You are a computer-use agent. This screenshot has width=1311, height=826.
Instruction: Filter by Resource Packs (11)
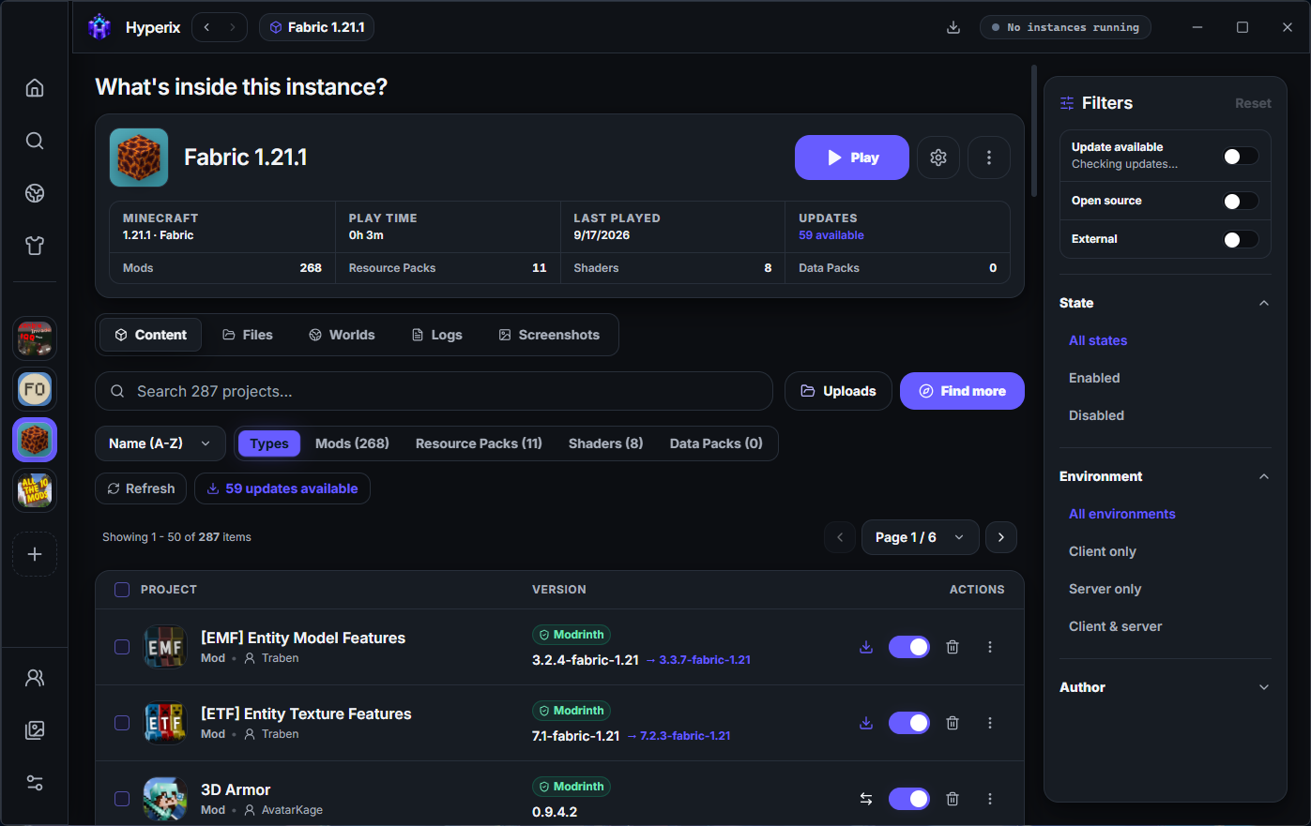pos(479,443)
